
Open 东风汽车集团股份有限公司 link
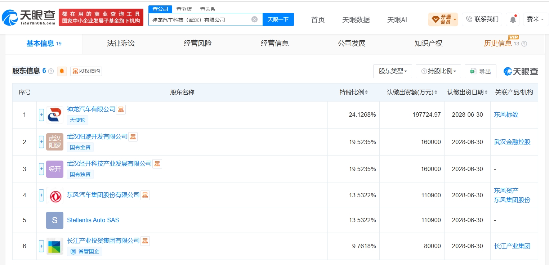(103, 195)
